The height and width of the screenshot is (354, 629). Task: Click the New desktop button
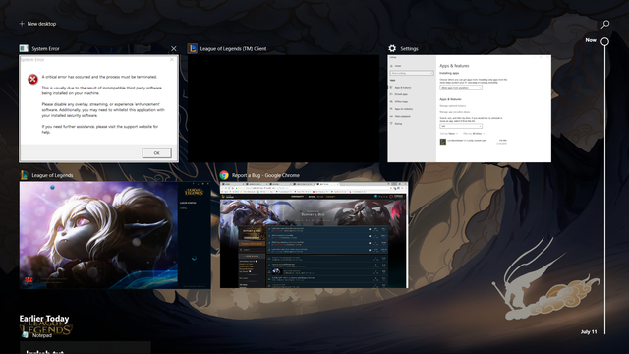coord(37,24)
